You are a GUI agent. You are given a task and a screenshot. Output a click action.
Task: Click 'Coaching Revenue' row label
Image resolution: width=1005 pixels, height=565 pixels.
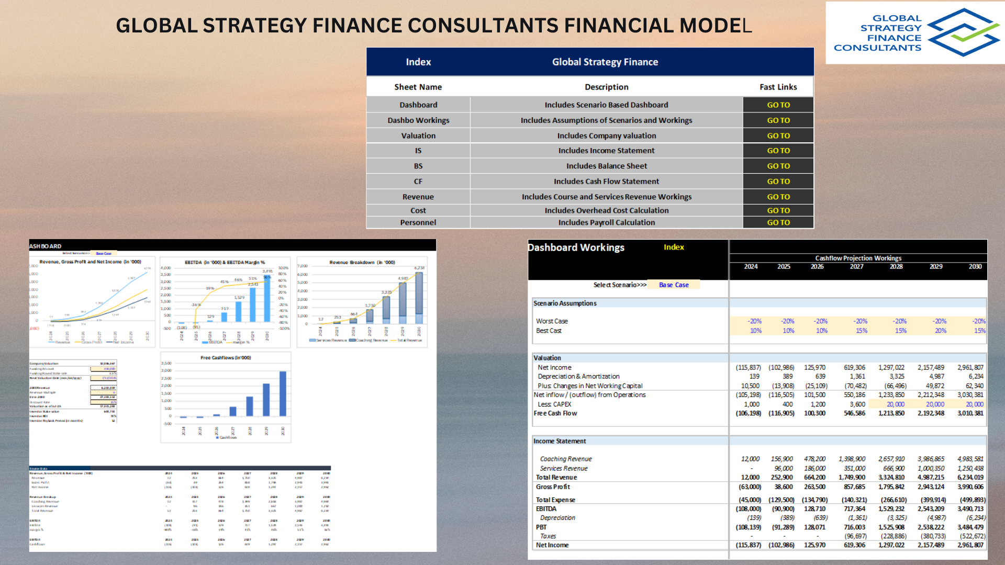pyautogui.click(x=566, y=459)
